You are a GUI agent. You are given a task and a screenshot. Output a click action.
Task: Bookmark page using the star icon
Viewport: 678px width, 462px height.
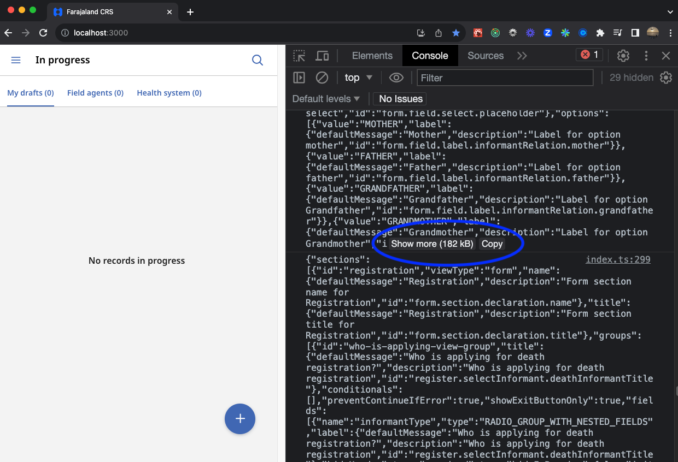[x=455, y=33]
